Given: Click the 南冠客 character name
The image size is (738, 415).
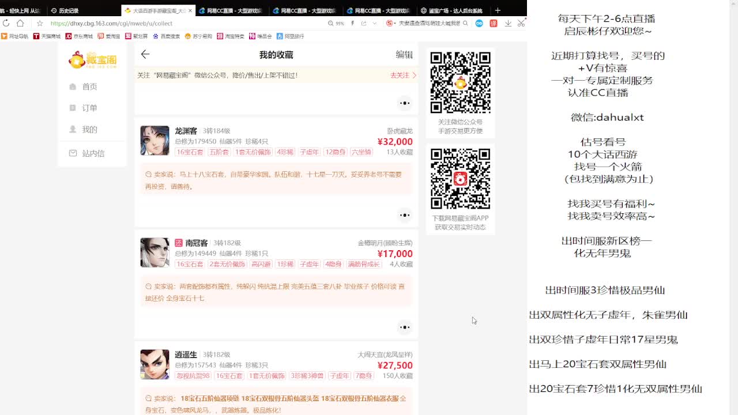Looking at the screenshot, I should 197,243.
